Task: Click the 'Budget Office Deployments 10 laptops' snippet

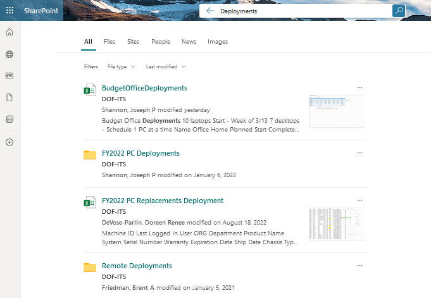Action: (201, 125)
